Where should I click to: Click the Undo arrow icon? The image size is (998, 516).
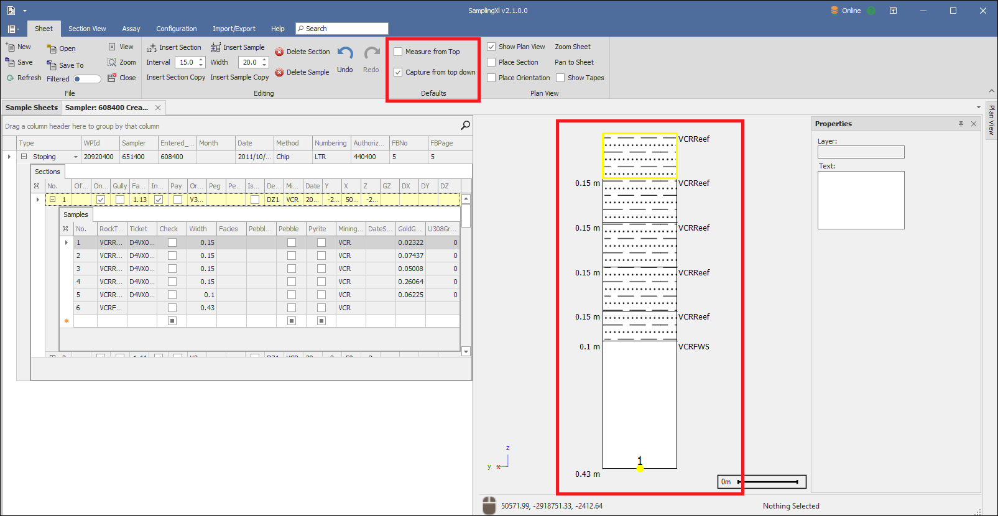tap(345, 54)
